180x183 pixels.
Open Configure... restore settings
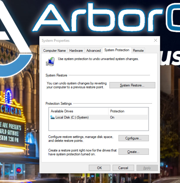tap(134, 138)
